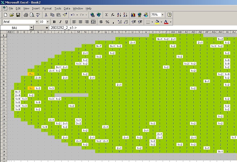Insert a hyperlink with the globe-link icon
The image size is (237, 162).
92,15
